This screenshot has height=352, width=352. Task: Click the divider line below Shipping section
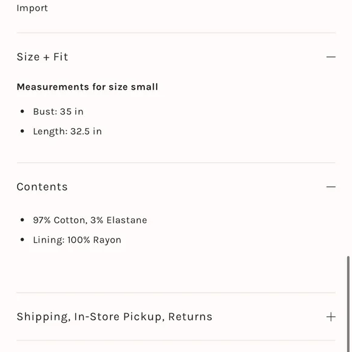tap(176, 340)
